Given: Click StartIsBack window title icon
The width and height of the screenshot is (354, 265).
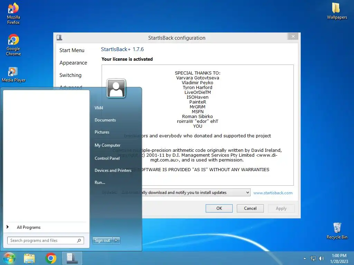Looking at the screenshot, I should click(x=59, y=37).
